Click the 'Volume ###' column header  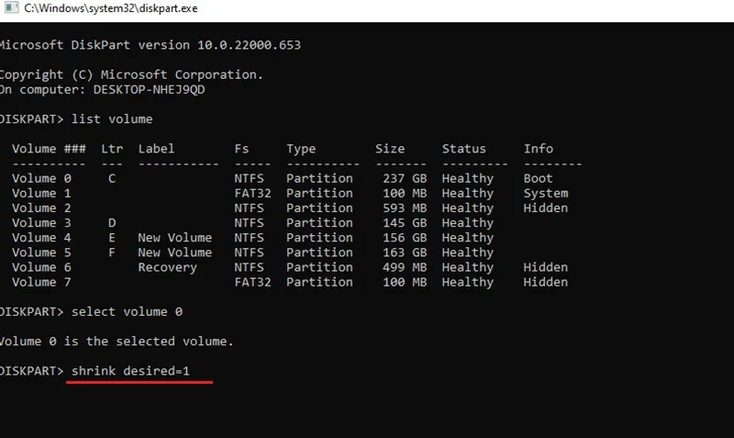point(50,149)
